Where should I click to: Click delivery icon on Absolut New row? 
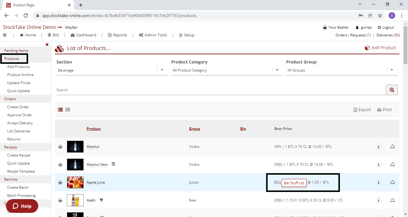coord(392,164)
